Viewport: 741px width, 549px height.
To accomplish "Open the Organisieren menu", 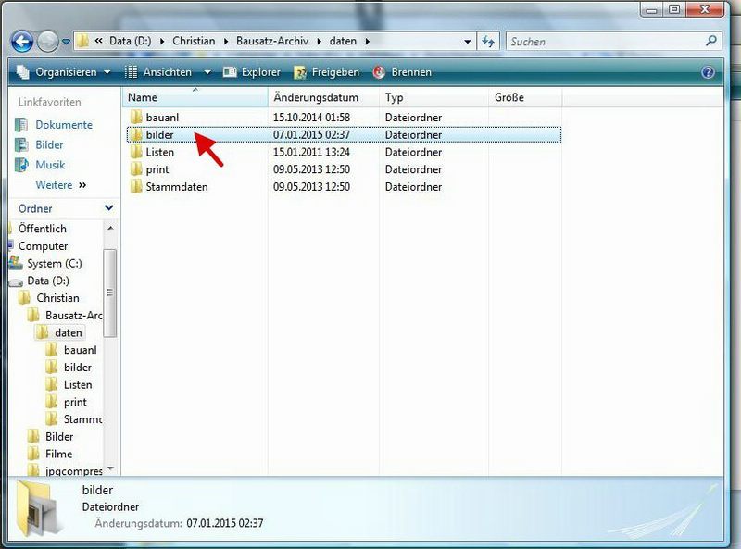I will click(63, 72).
